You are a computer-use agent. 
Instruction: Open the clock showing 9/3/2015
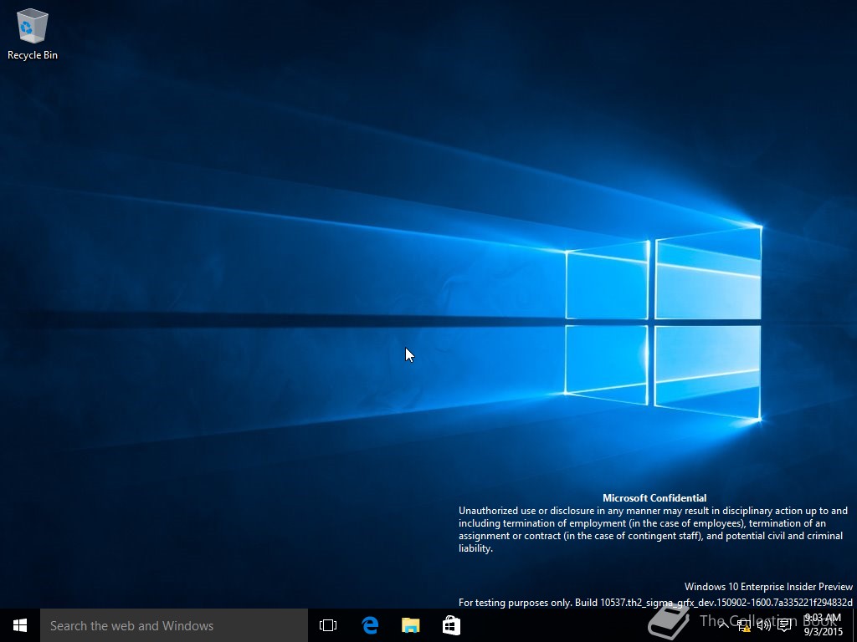coord(823,625)
